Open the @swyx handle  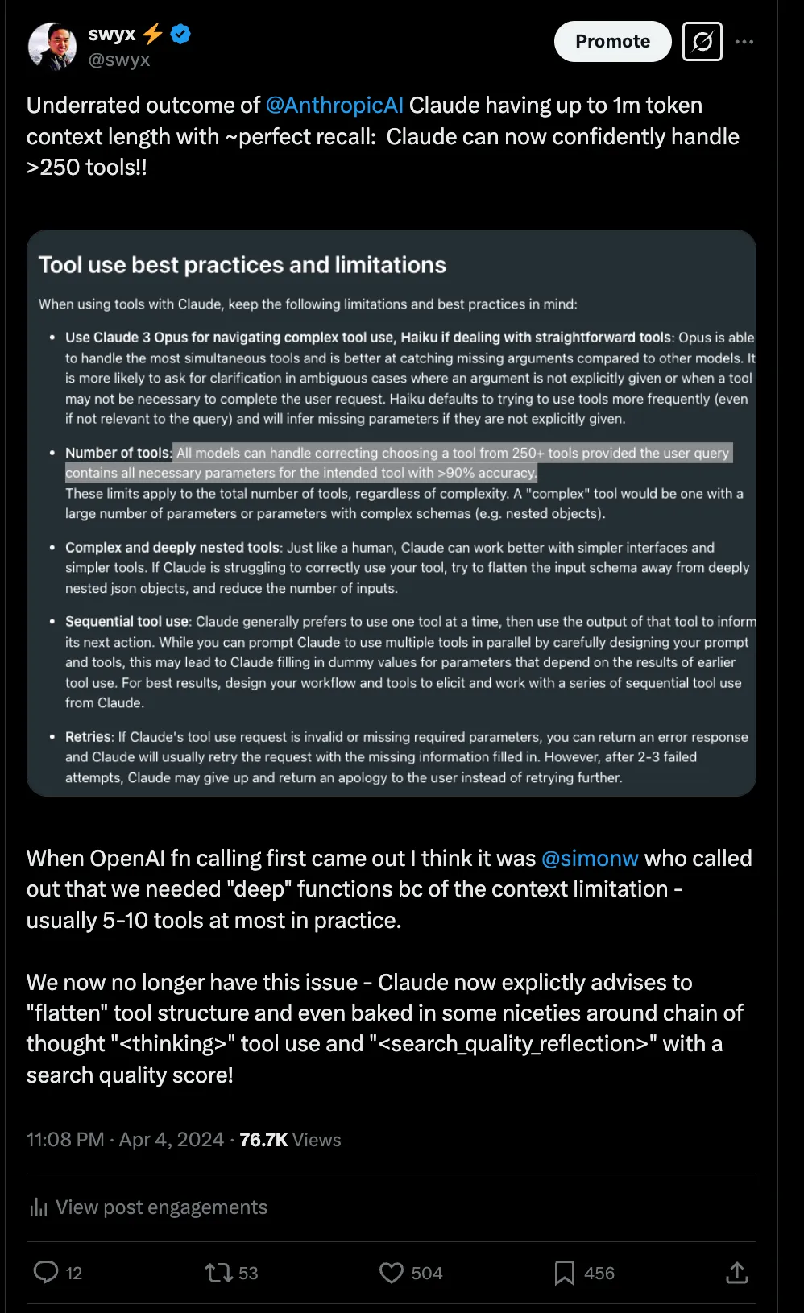coord(119,60)
